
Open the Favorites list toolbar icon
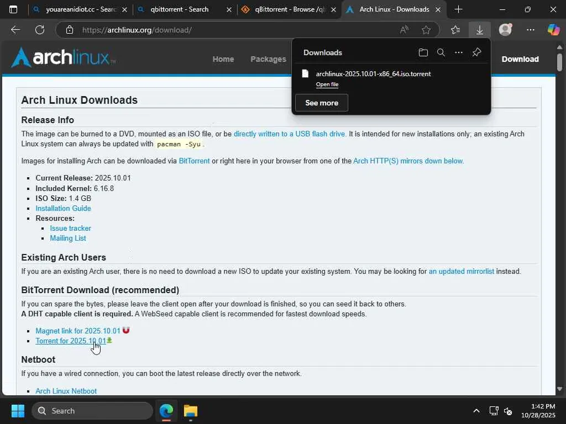coord(455,30)
